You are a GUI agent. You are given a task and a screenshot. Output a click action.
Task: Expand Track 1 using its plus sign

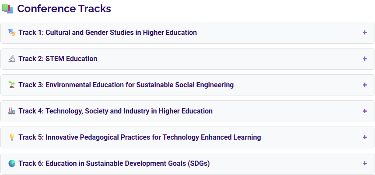coord(364,33)
